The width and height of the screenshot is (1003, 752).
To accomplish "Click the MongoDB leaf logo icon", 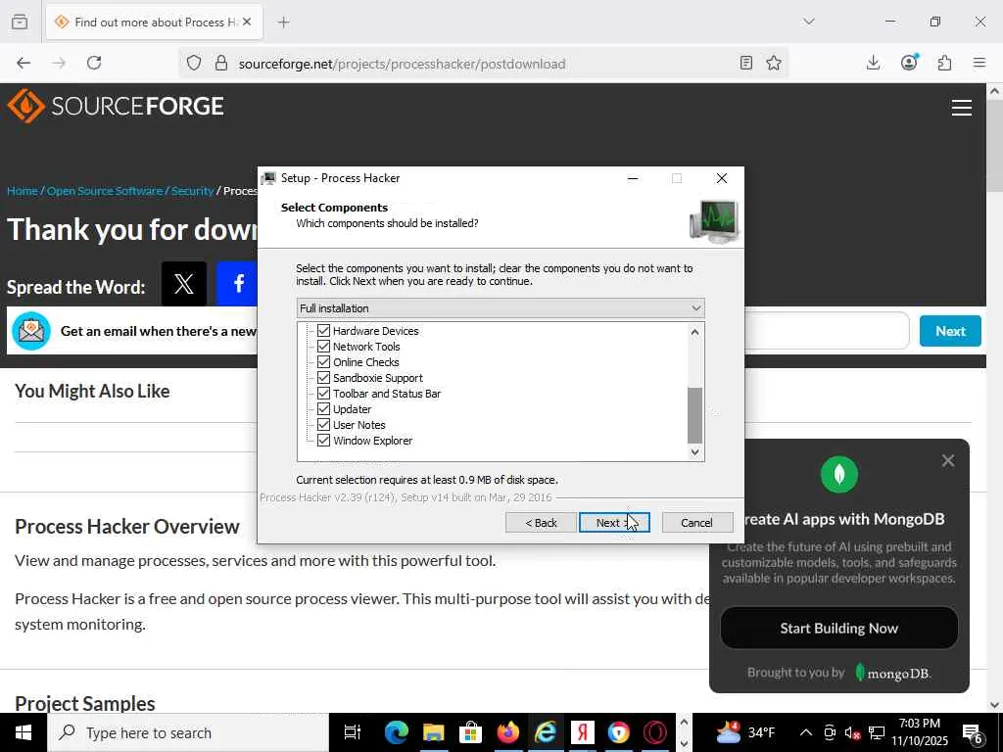I will 838,475.
